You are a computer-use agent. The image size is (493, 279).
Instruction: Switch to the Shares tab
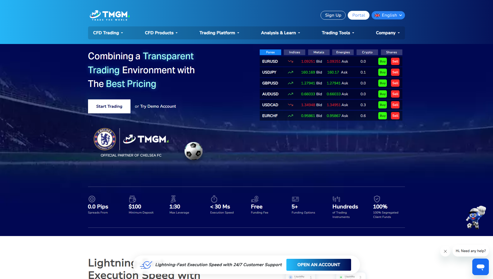(x=392, y=52)
